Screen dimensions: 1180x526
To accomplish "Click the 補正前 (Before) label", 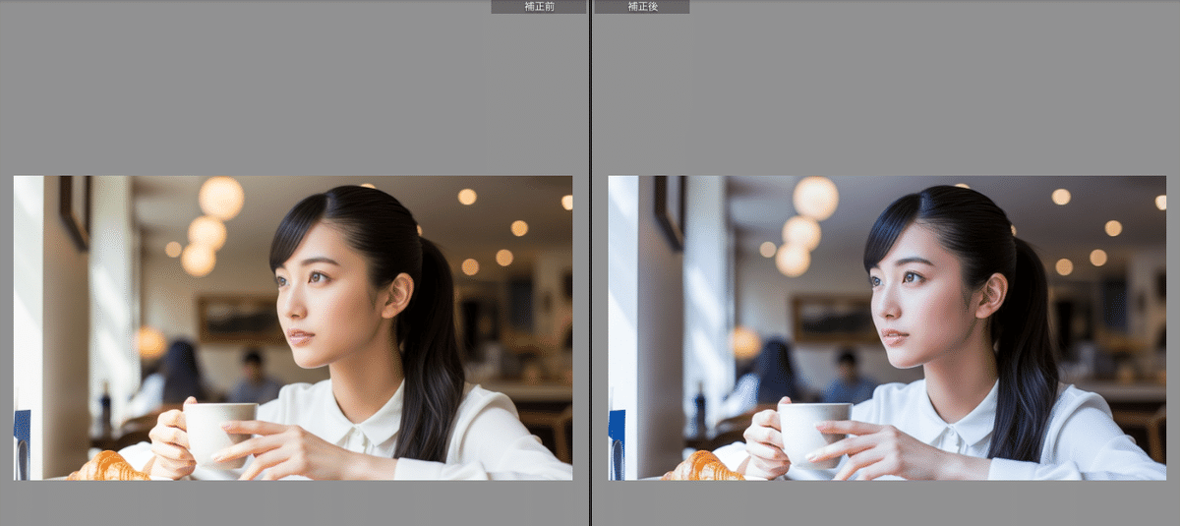I will [x=539, y=7].
